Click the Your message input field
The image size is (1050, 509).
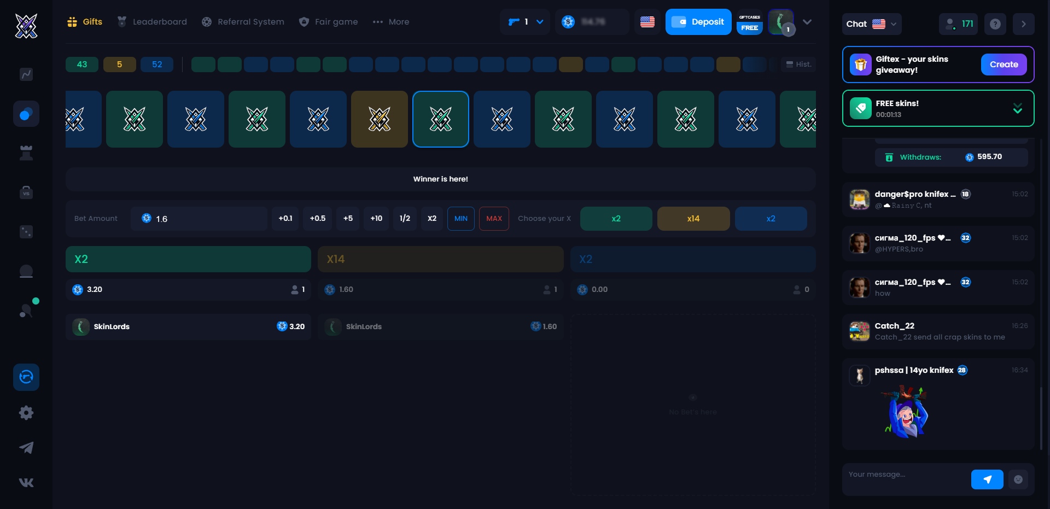[x=906, y=475]
